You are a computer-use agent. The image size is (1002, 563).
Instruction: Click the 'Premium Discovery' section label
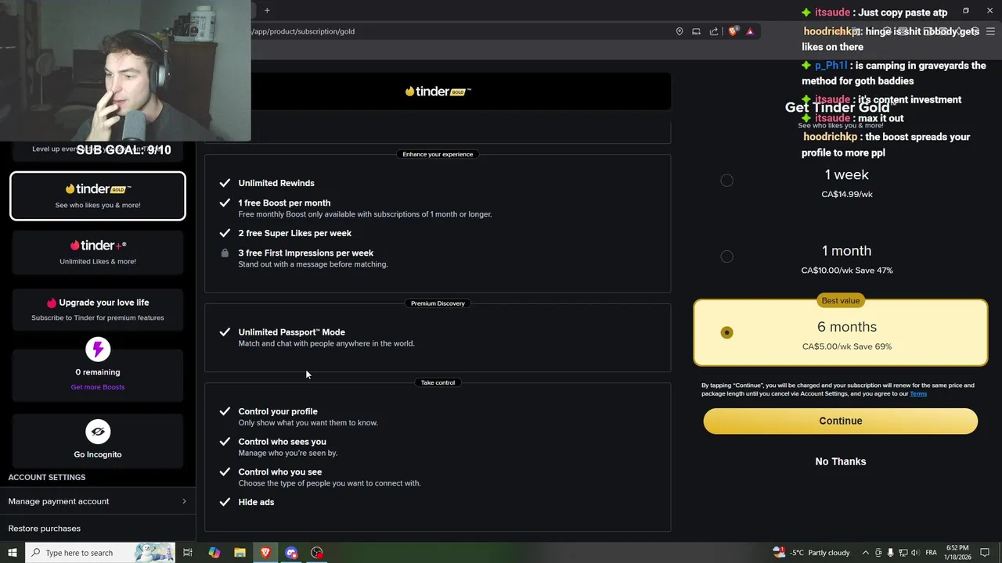[438, 303]
